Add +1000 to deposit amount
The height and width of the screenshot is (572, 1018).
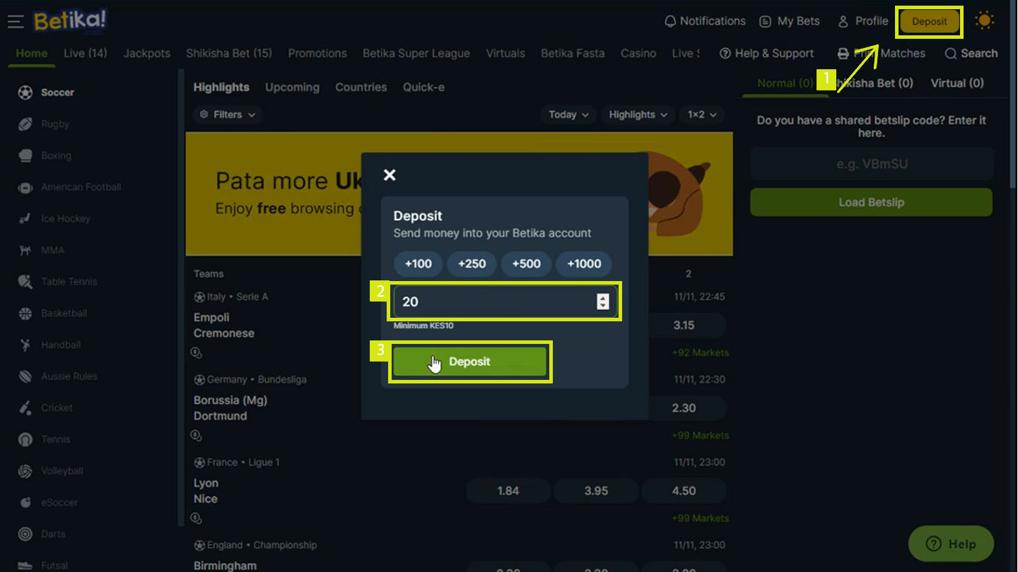pyautogui.click(x=584, y=264)
